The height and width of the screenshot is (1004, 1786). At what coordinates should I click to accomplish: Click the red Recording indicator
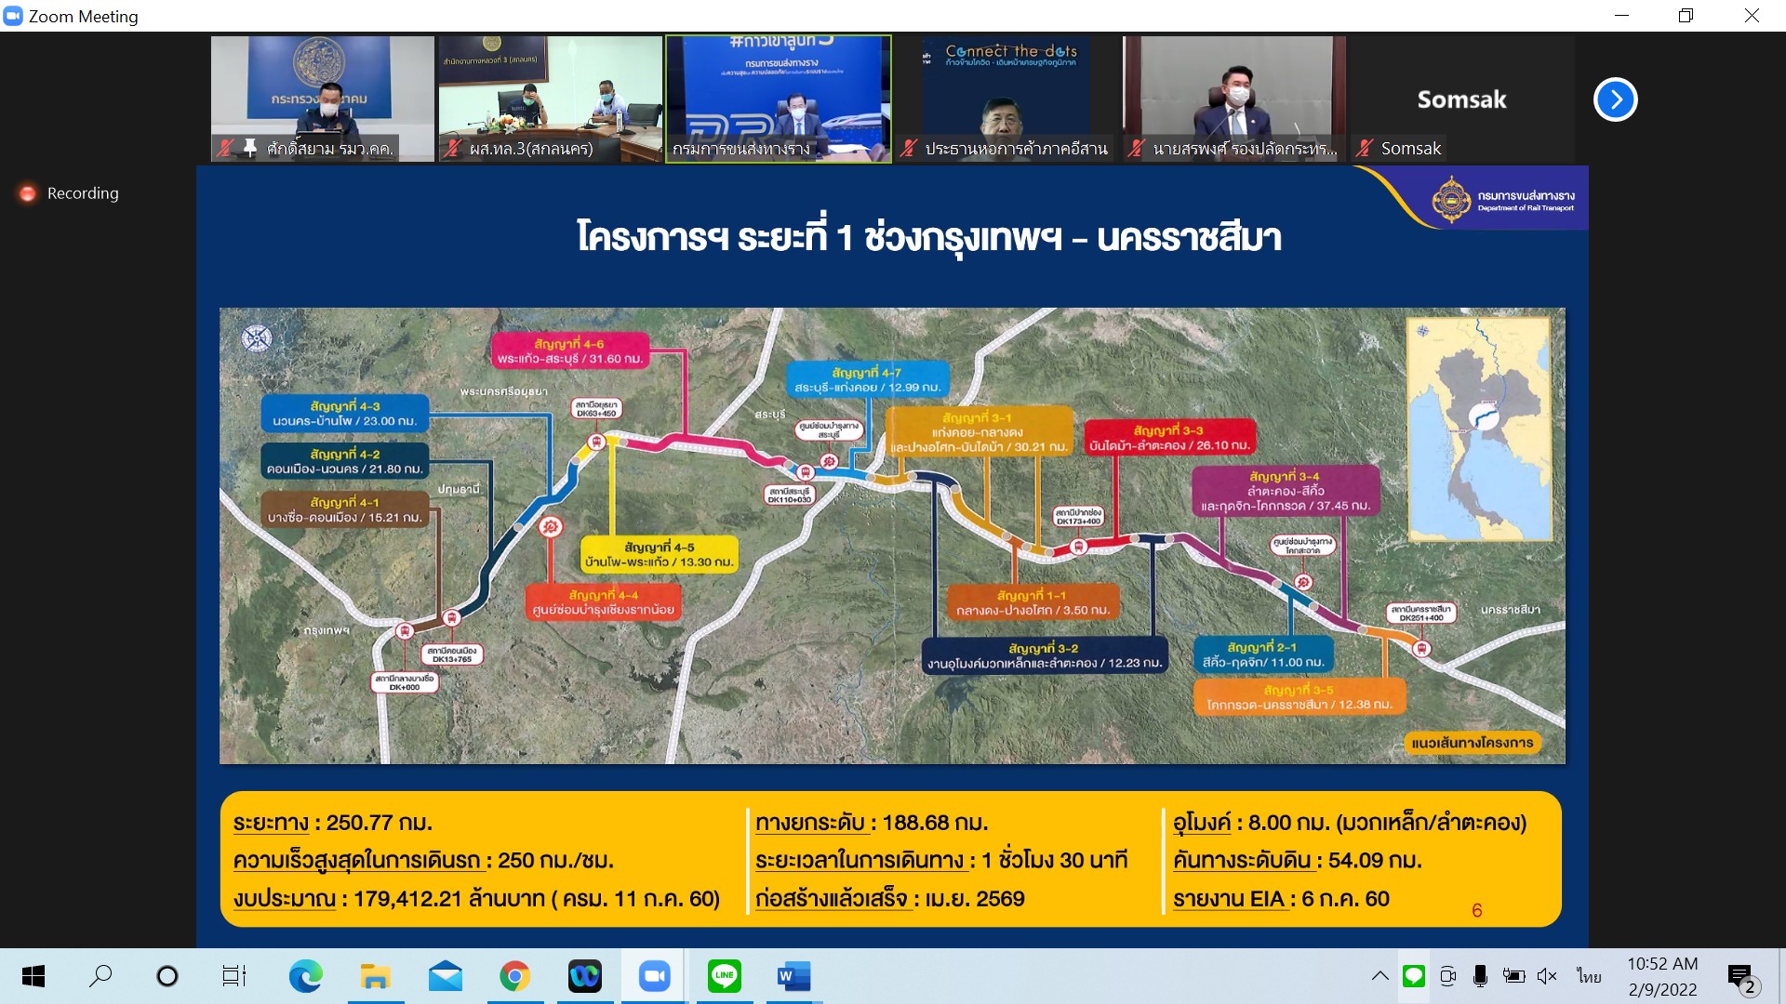point(28,193)
